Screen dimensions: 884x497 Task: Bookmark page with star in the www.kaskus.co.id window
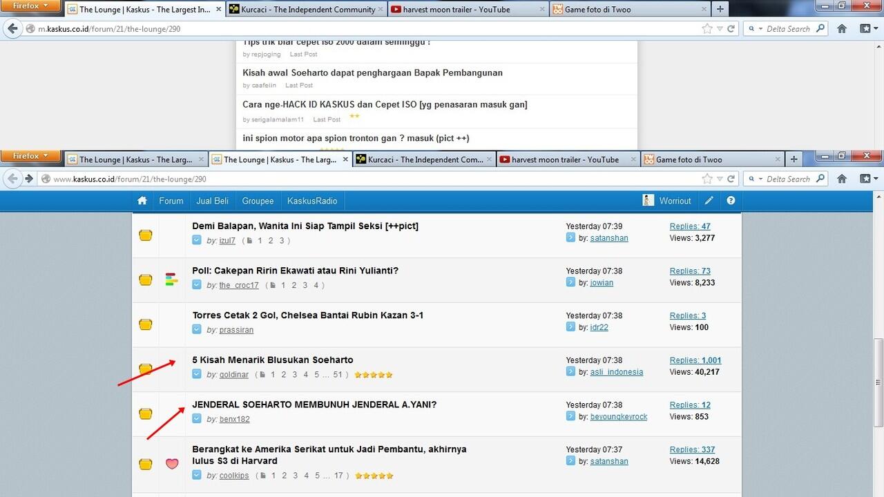(707, 179)
